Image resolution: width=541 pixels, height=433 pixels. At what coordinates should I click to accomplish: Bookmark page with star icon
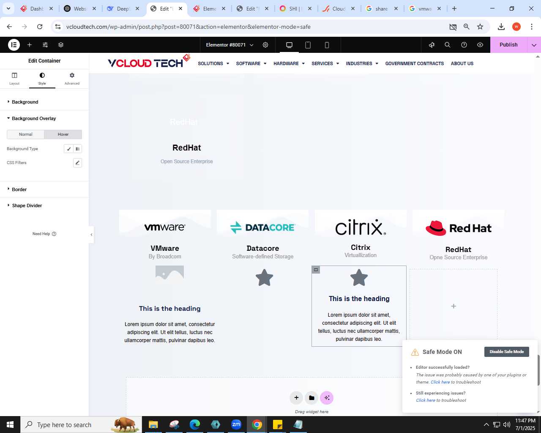point(480,27)
